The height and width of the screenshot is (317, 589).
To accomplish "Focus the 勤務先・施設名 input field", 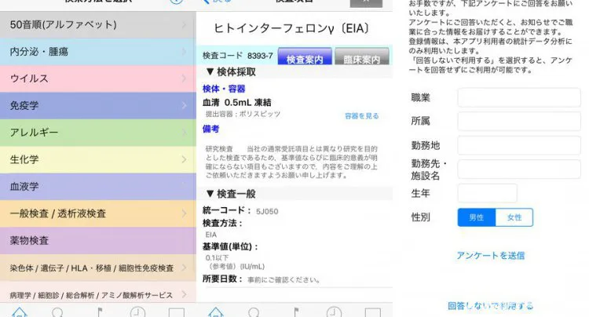I will 519,169.
